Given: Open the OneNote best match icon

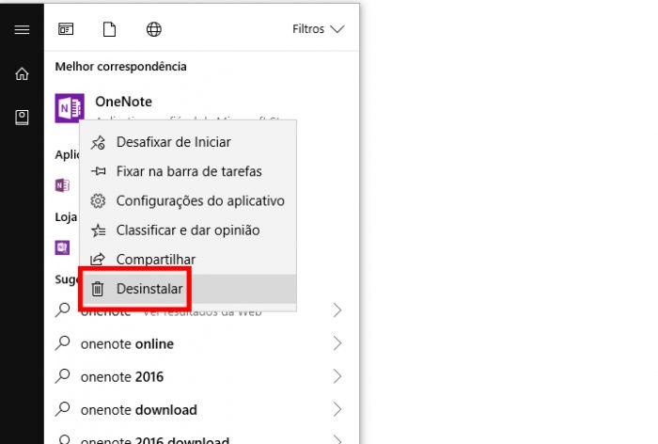Looking at the screenshot, I should pyautogui.click(x=70, y=108).
